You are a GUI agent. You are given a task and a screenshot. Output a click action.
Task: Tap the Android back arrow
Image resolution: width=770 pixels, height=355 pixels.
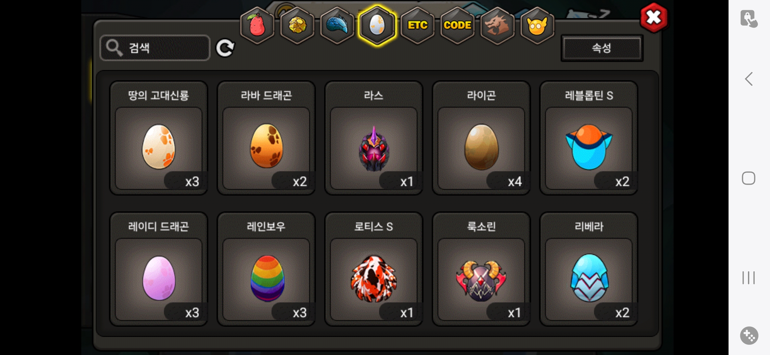749,79
